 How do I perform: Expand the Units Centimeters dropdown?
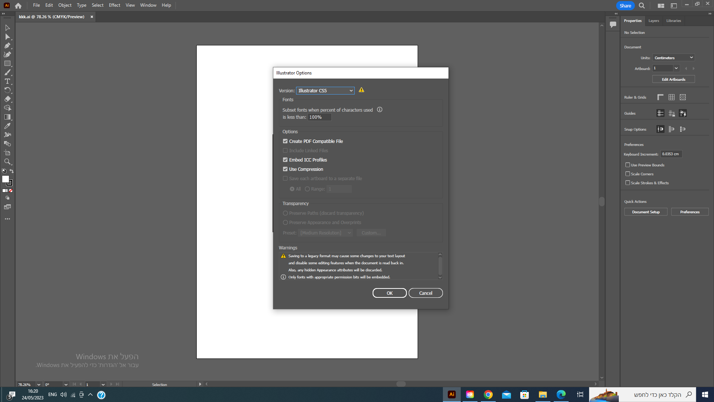tap(673, 58)
